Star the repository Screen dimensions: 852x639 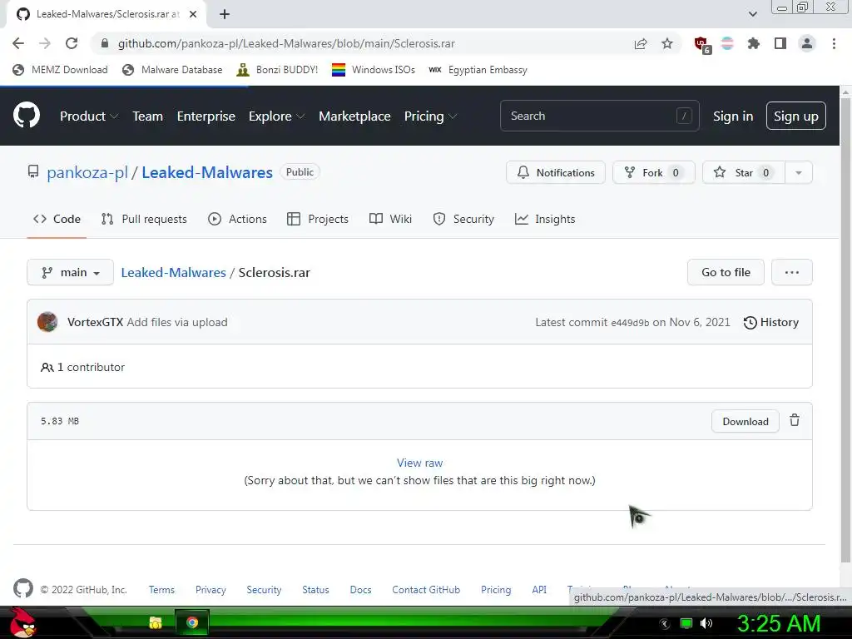[744, 173]
